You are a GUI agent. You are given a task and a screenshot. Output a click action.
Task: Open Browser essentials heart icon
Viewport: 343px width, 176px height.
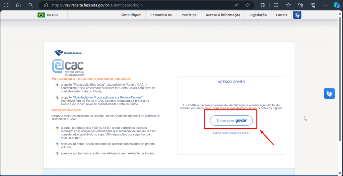[313, 5]
